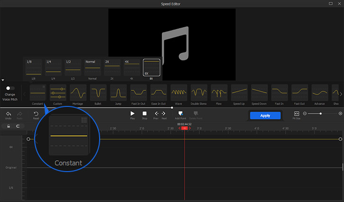Jump to the previous point
This screenshot has height=202, width=344.
[157, 114]
